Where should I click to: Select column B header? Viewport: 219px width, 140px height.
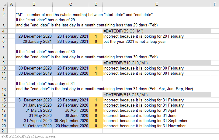pyautogui.click(x=34, y=4)
